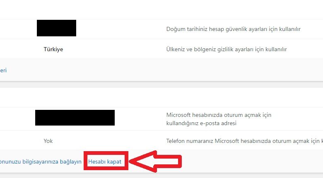The image size is (323, 178).
Task: Click the partially visible 'eri' link
Action: 3,70
